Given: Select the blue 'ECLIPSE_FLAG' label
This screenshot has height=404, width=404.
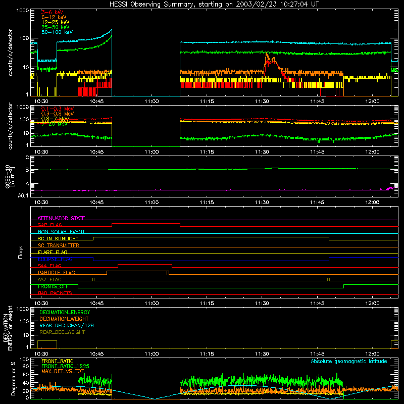Looking at the screenshot, I should pos(55,259).
